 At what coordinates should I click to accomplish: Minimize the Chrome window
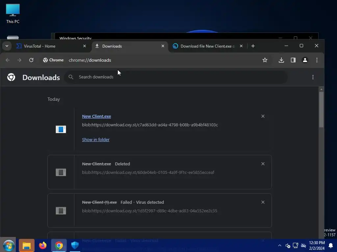[x=286, y=46]
